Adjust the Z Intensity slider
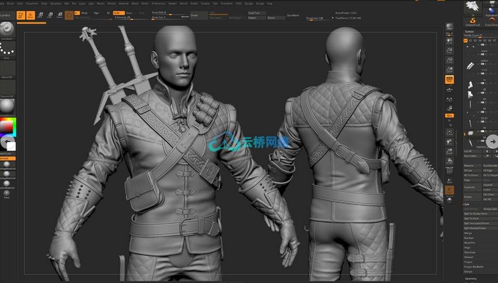The width and height of the screenshot is (498, 283). point(132,18)
